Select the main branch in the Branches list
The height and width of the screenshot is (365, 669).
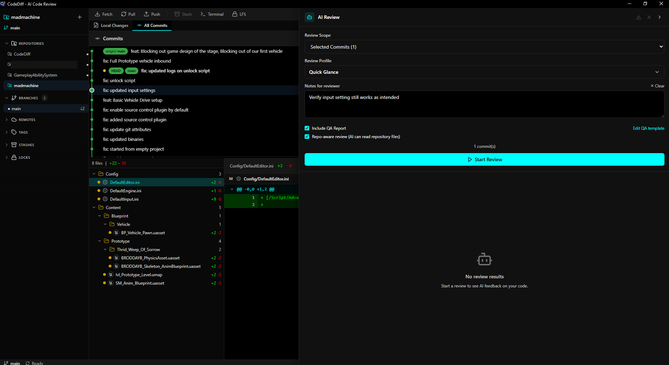point(46,109)
